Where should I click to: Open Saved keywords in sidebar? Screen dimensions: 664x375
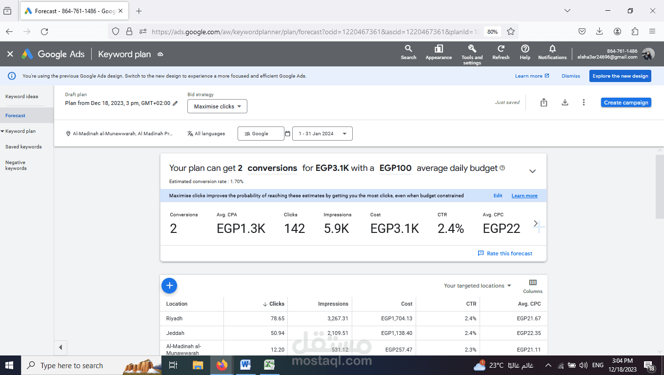23,147
